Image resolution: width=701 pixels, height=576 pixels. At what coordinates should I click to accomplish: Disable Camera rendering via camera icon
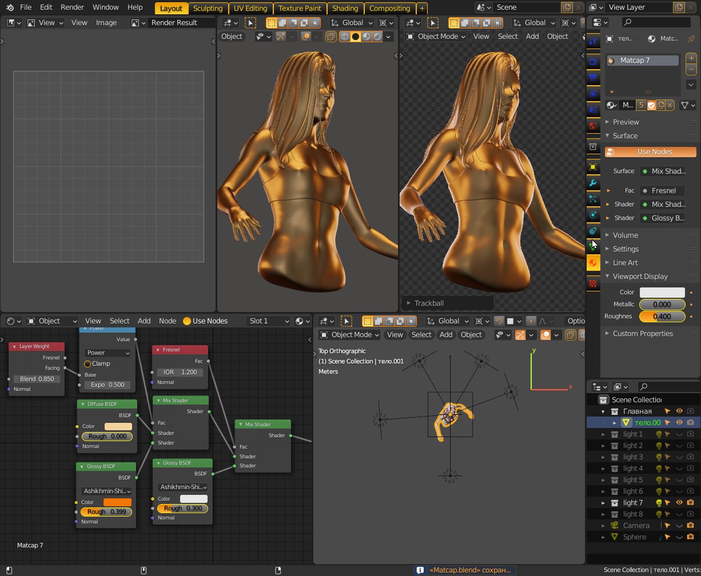tap(690, 525)
